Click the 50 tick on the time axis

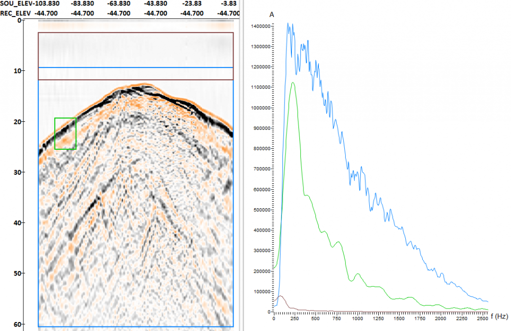(x=17, y=274)
